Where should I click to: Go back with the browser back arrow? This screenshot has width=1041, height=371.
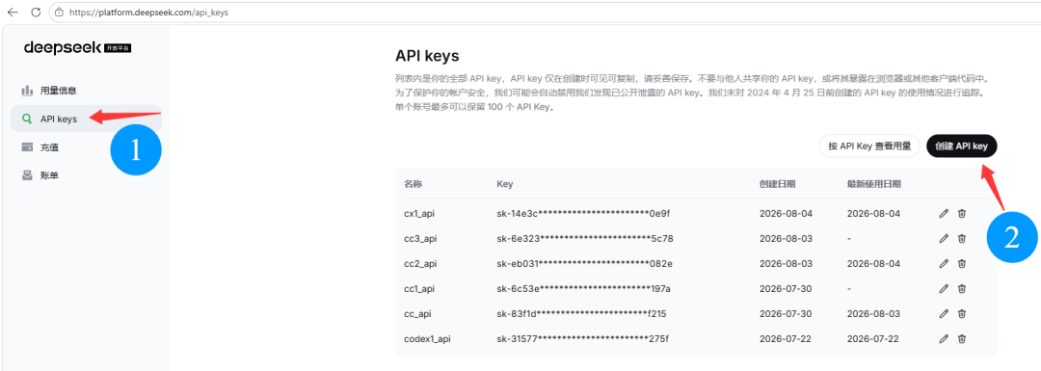12,12
